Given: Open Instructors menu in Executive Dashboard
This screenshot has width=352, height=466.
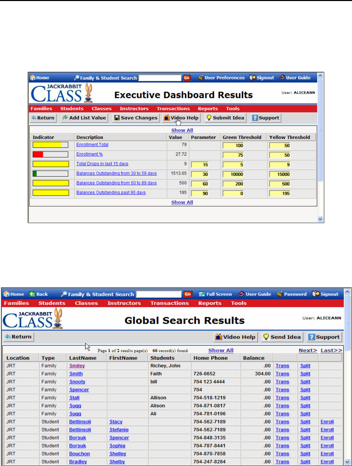Looking at the screenshot, I should point(134,108).
